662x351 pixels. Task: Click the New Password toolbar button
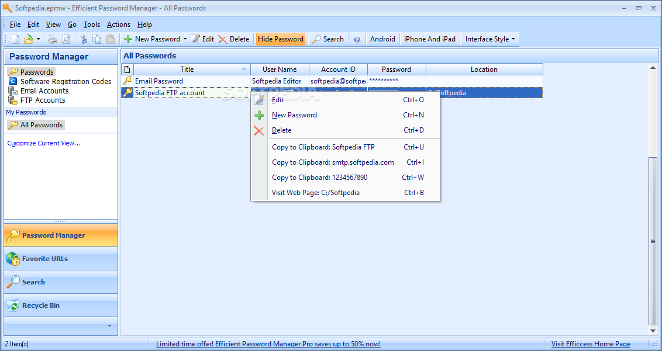click(x=152, y=39)
